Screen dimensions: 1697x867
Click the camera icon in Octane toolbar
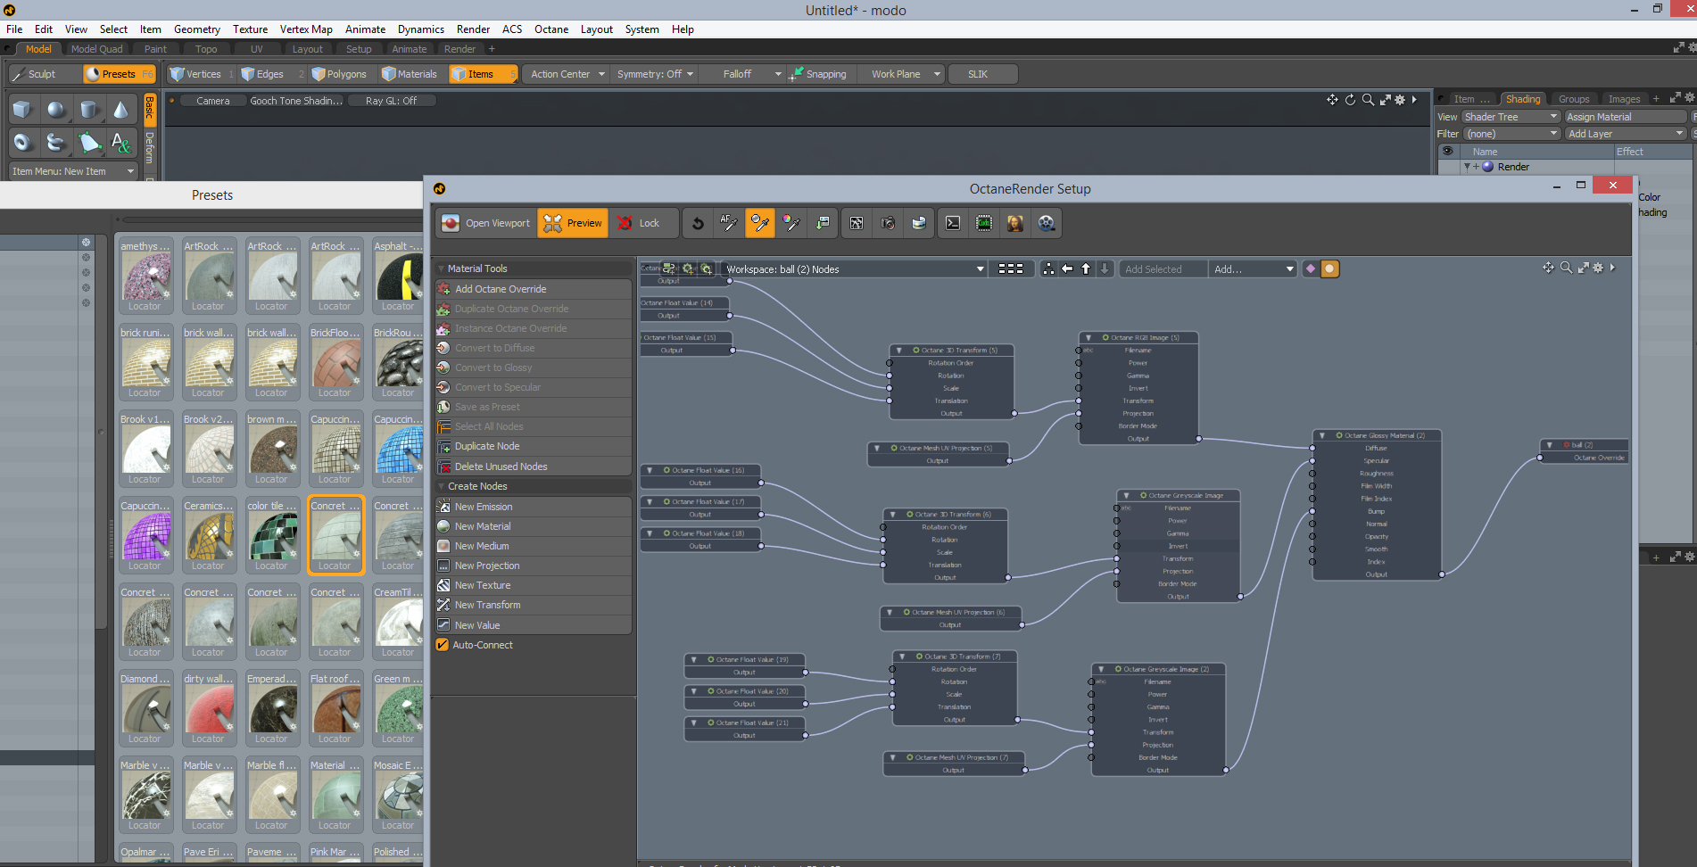pos(888,223)
